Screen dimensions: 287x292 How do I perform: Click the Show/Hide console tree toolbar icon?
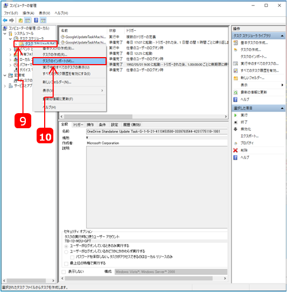click(x=27, y=20)
